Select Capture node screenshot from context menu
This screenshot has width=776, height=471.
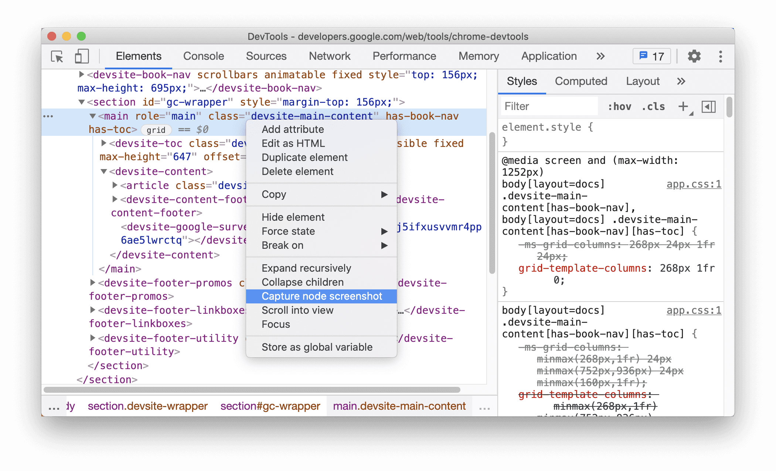tap(322, 296)
